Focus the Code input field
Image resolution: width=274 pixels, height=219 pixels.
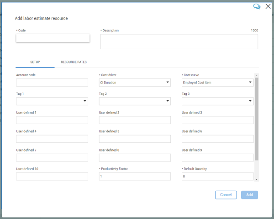[x=53, y=38]
